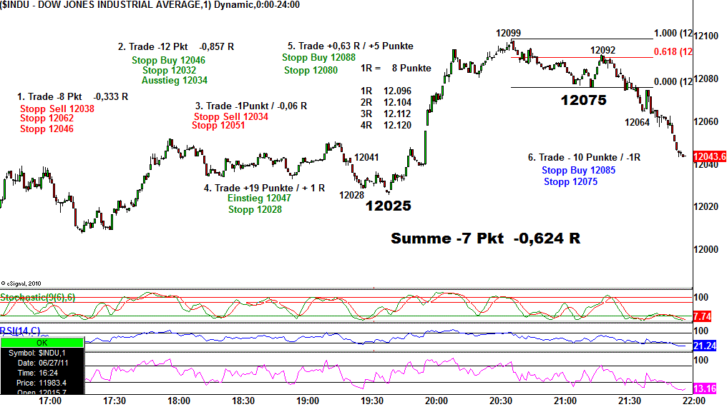727x407 pixels.
Task: Click the 18:30 mark on time axis
Action: tap(243, 401)
